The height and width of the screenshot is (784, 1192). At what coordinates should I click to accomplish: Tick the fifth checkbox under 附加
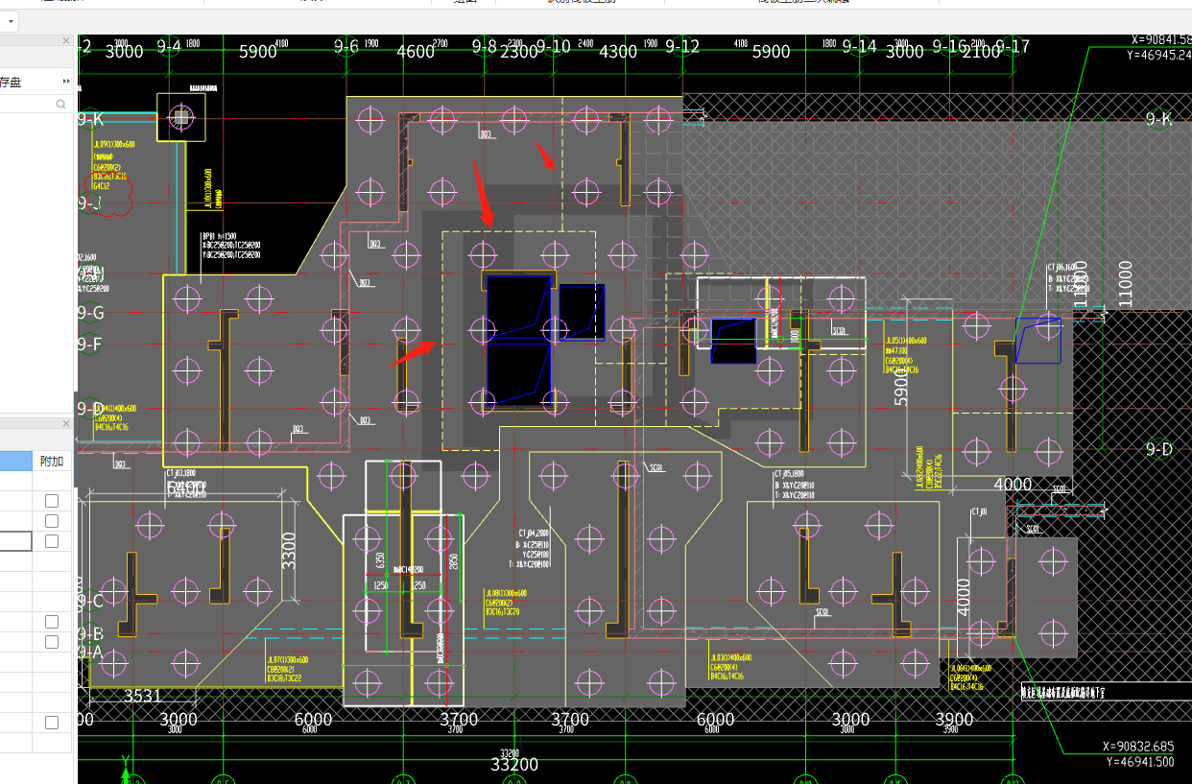click(x=52, y=642)
